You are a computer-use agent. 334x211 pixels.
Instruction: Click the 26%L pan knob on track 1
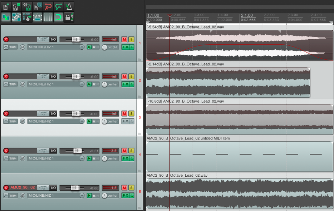[104, 47]
